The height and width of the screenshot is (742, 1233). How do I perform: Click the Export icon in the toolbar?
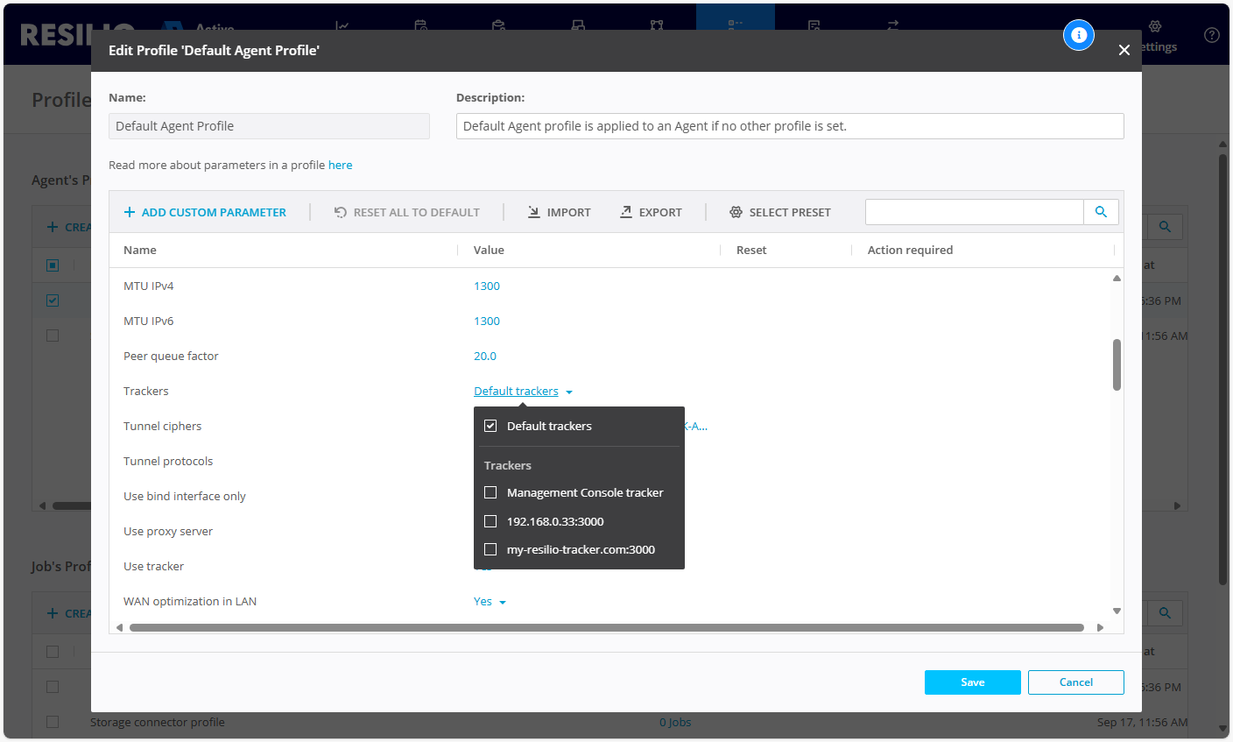pos(626,212)
